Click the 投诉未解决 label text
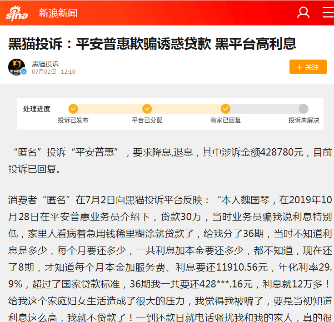Screen dimensions: 334x322 304,120
